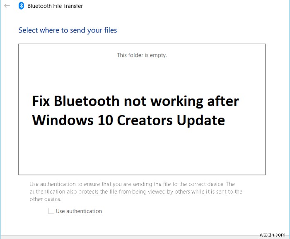Click the blue Bluetooth logo icon
Viewport: 290px width, 239px height.
(x=21, y=6)
